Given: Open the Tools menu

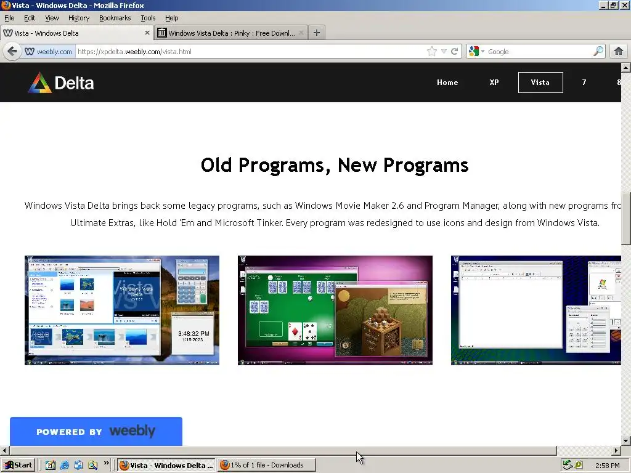Looking at the screenshot, I should (x=148, y=18).
